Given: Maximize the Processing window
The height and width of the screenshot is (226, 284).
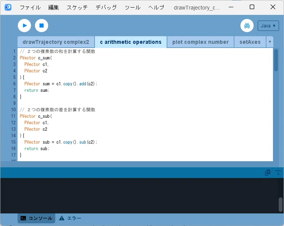Looking at the screenshot, I should pos(252,7).
